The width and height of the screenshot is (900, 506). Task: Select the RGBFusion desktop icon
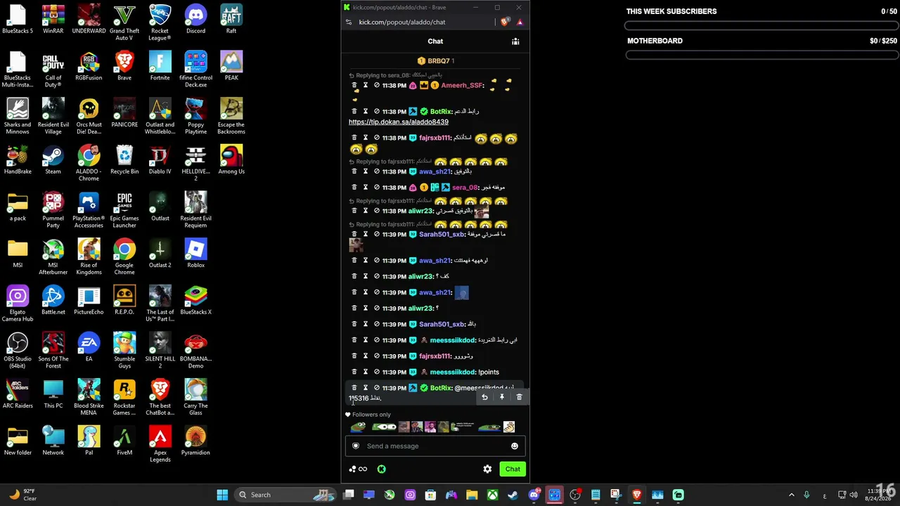[89, 66]
